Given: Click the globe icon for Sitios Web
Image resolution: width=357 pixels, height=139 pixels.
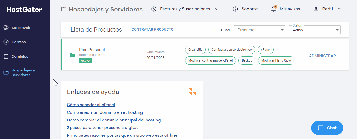Looking at the screenshot, I should point(6,28).
